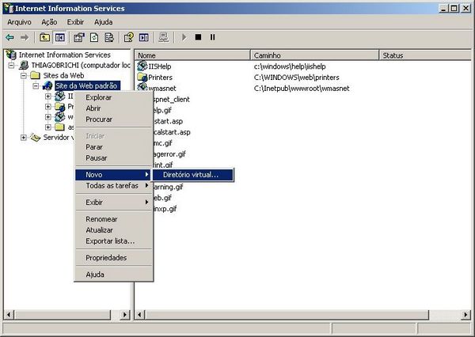Open Todas as tarefas submenu
Screen dimensions: 475x337
pos(113,186)
